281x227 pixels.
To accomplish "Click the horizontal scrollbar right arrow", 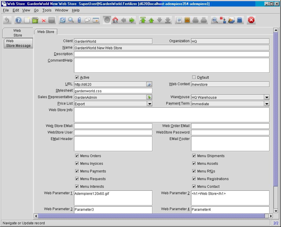I will point(271,216).
